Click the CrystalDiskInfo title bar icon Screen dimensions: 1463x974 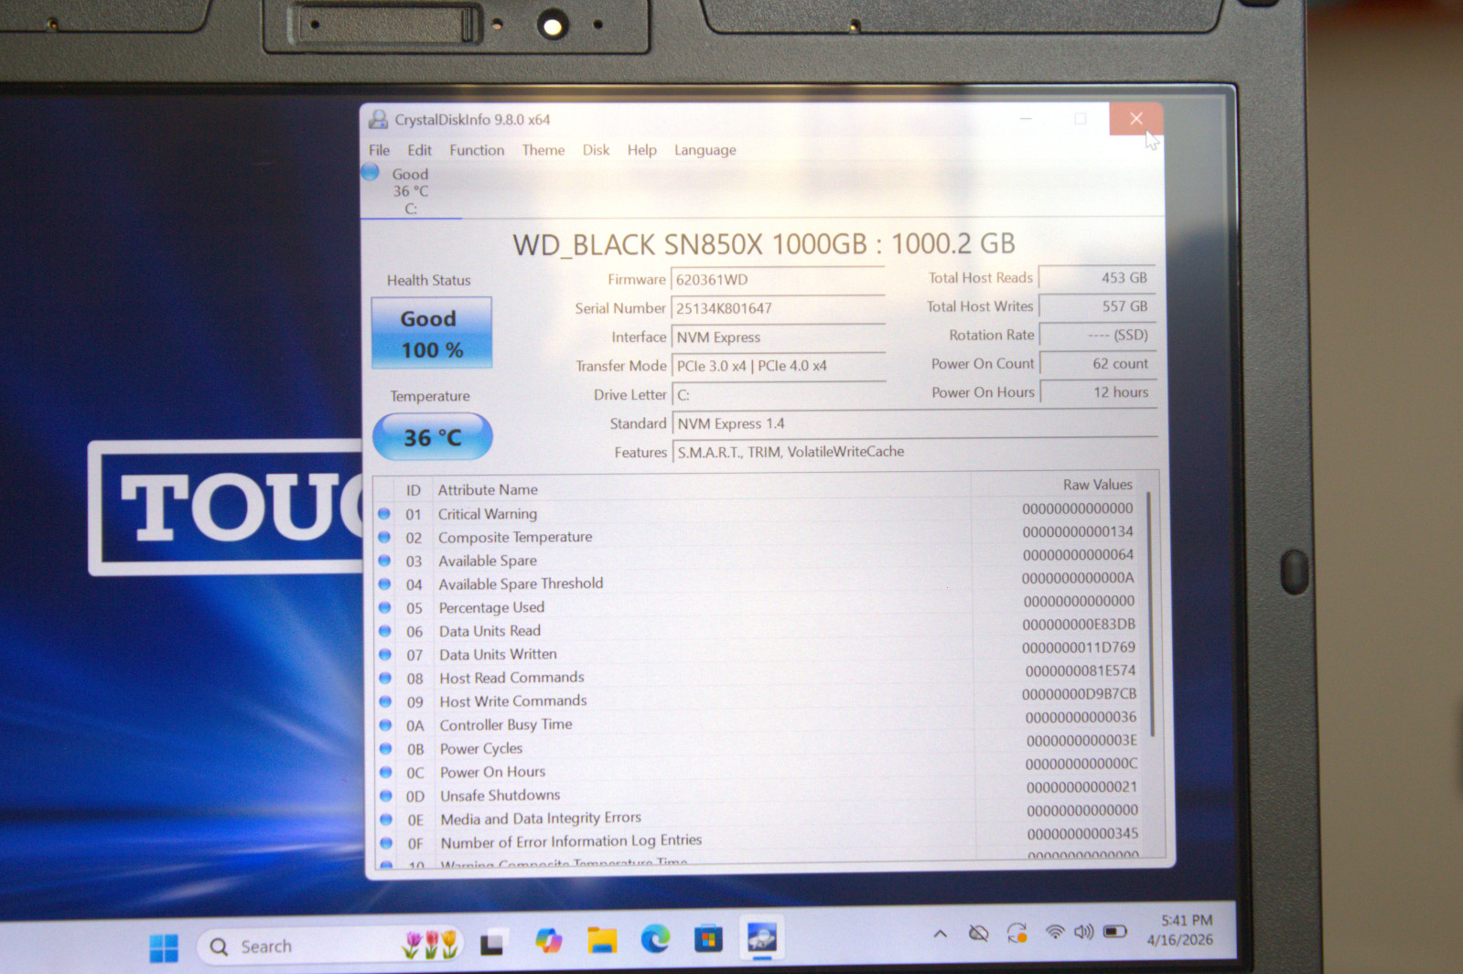click(x=378, y=119)
